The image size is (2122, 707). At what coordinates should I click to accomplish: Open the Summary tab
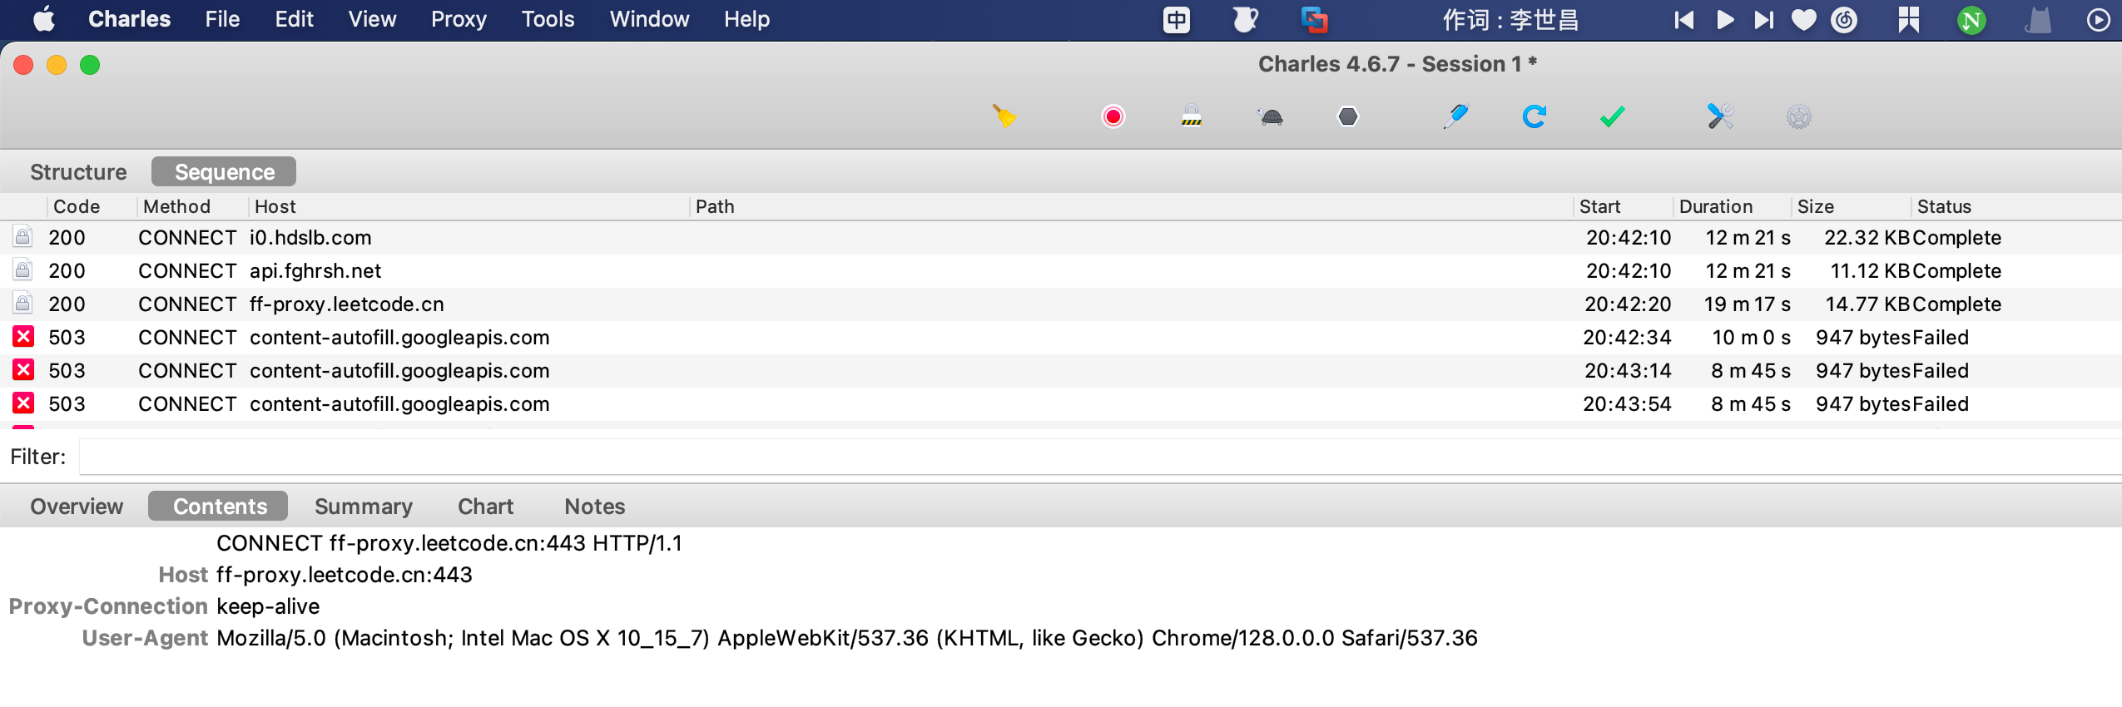364,507
